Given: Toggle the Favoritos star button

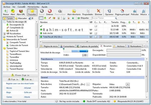Looking at the screenshot, I should (x=32, y=12).
